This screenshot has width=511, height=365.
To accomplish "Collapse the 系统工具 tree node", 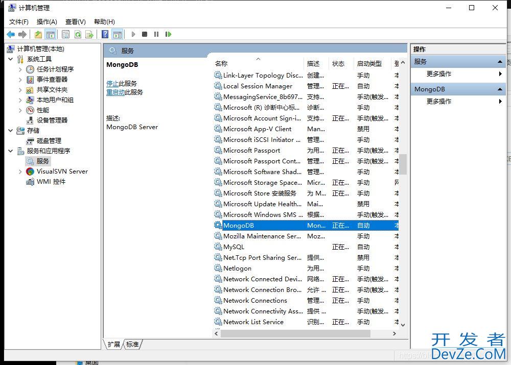I will [x=10, y=59].
